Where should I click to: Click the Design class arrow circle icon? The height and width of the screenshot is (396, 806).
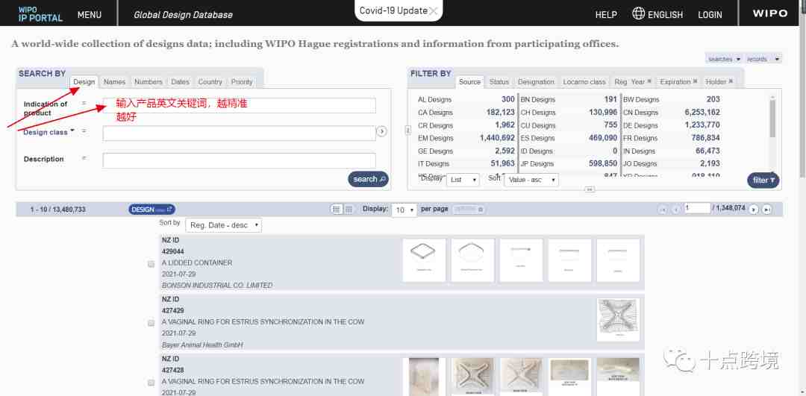click(381, 132)
